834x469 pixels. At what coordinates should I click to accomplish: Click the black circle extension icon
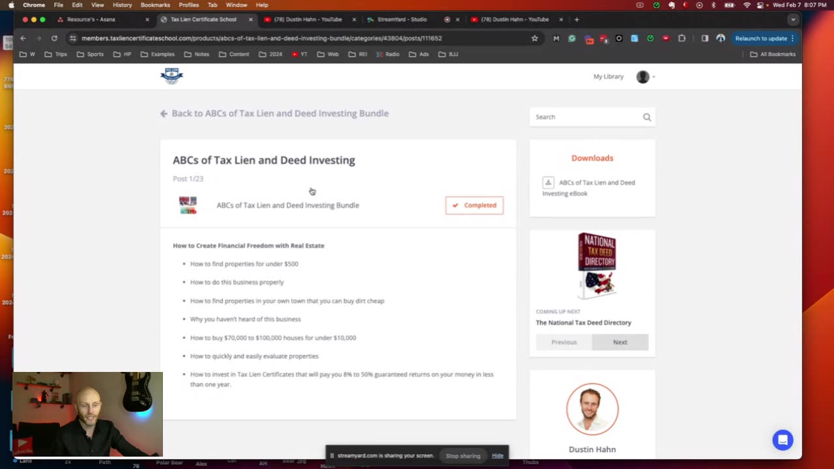pos(619,38)
